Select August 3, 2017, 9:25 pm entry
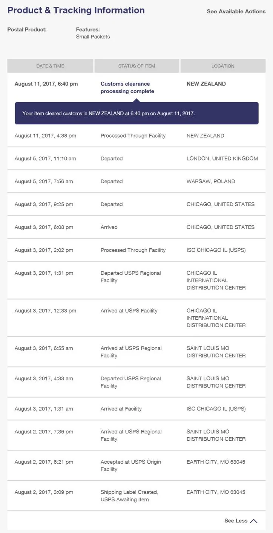The height and width of the screenshot is (533, 273). (44, 204)
